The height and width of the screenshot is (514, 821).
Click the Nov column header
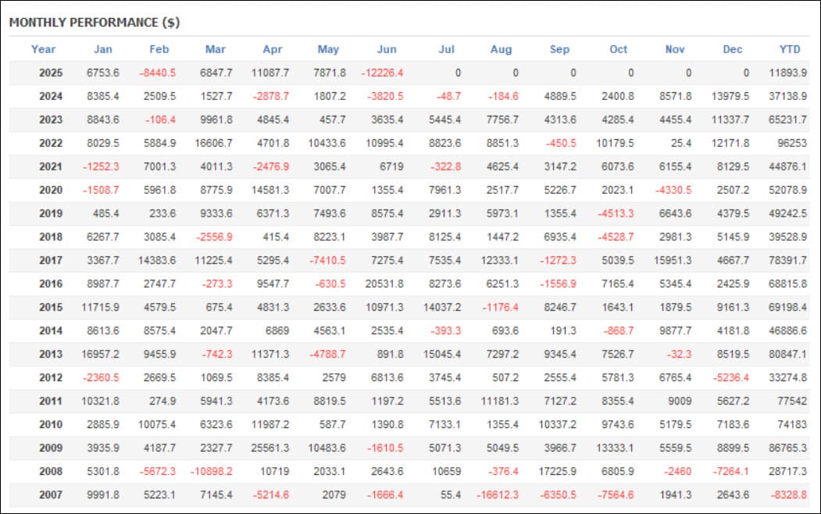pyautogui.click(x=675, y=49)
